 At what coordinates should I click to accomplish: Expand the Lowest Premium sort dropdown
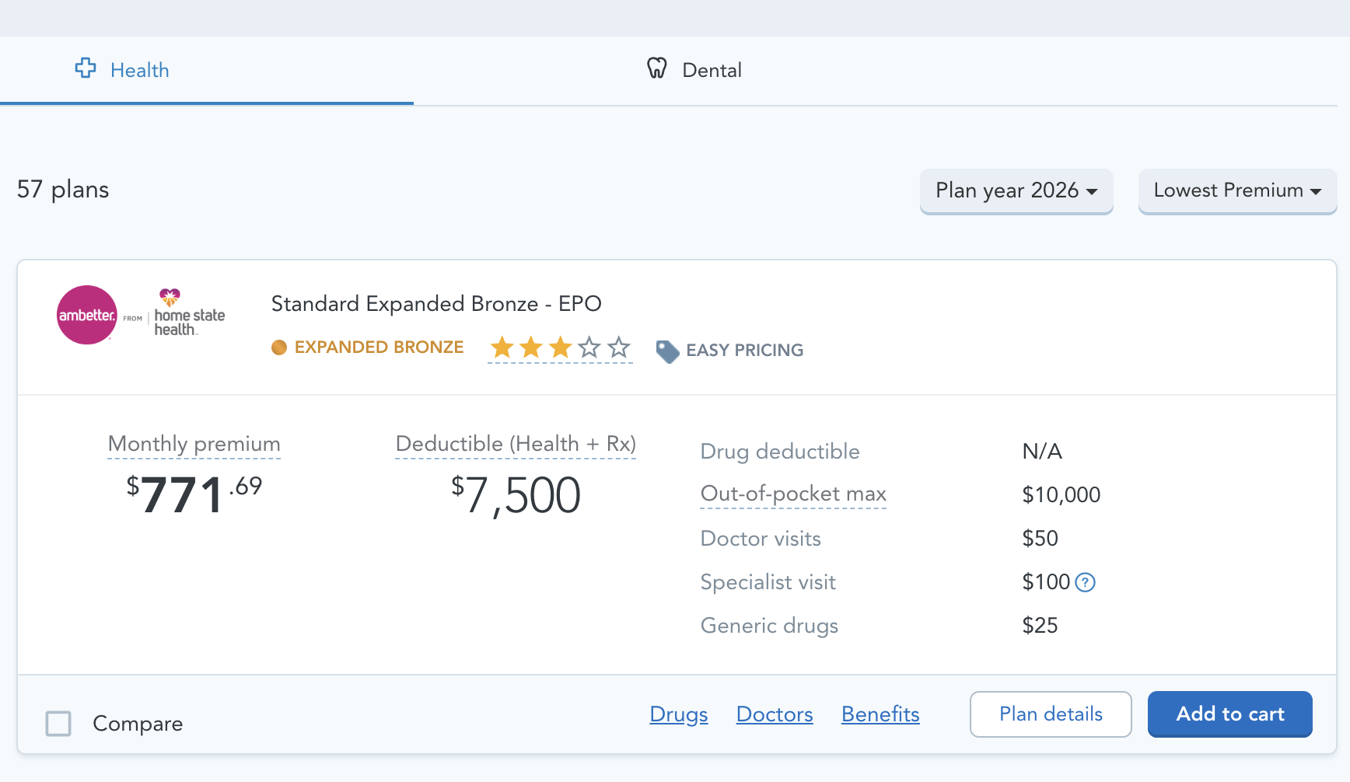(x=1236, y=190)
